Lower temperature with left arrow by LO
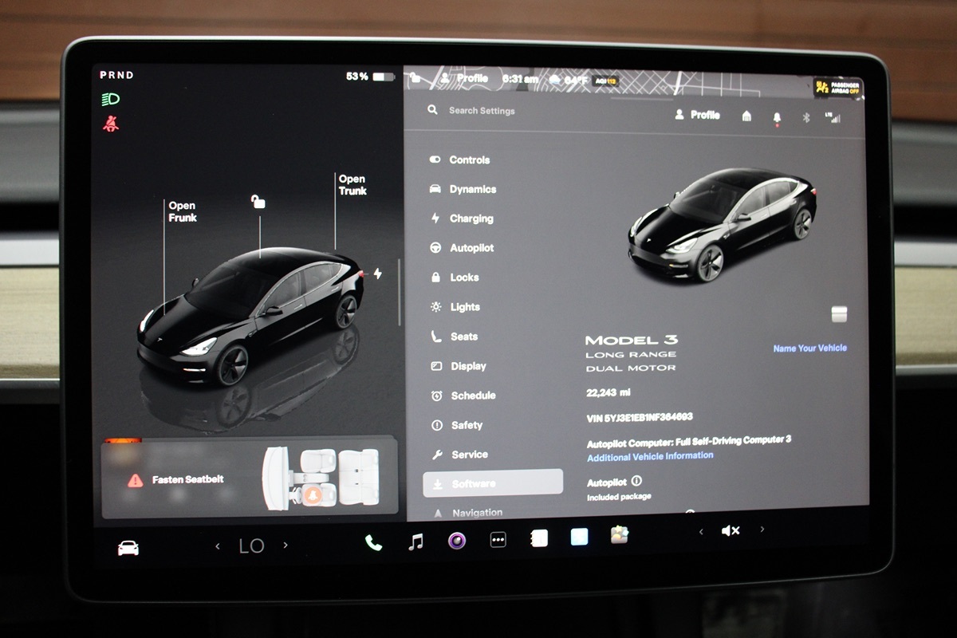Image resolution: width=957 pixels, height=638 pixels. pyautogui.click(x=218, y=546)
